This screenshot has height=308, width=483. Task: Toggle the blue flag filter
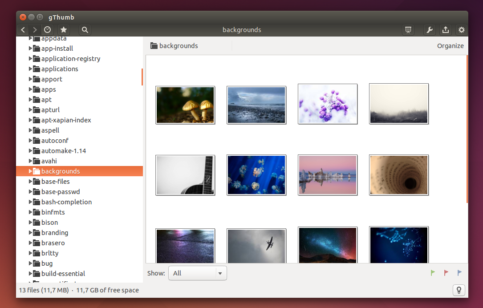point(459,273)
